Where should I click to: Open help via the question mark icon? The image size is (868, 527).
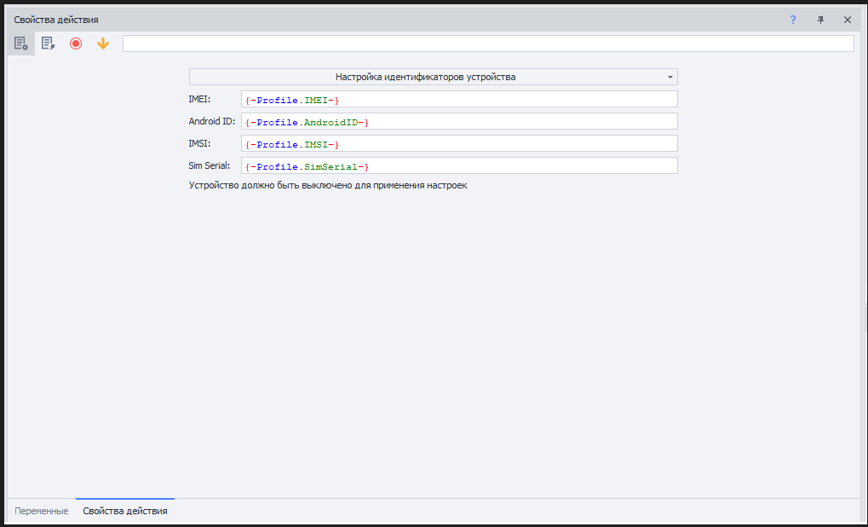(793, 20)
